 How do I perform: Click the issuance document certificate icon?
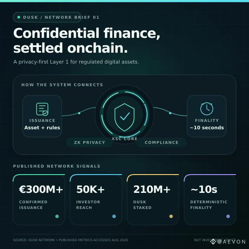[x=42, y=109]
